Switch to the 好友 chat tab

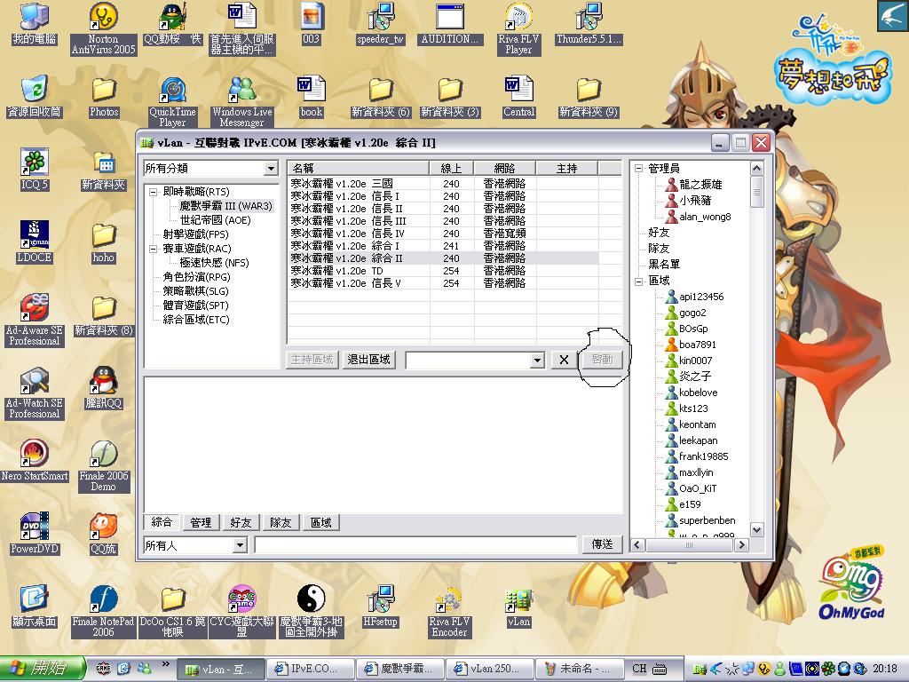[241, 523]
